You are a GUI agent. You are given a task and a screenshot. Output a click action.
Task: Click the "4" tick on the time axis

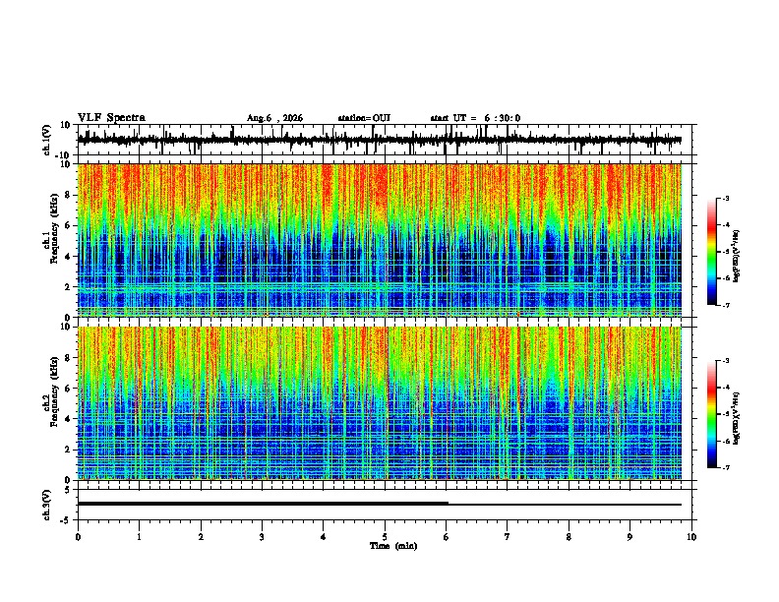click(x=324, y=537)
